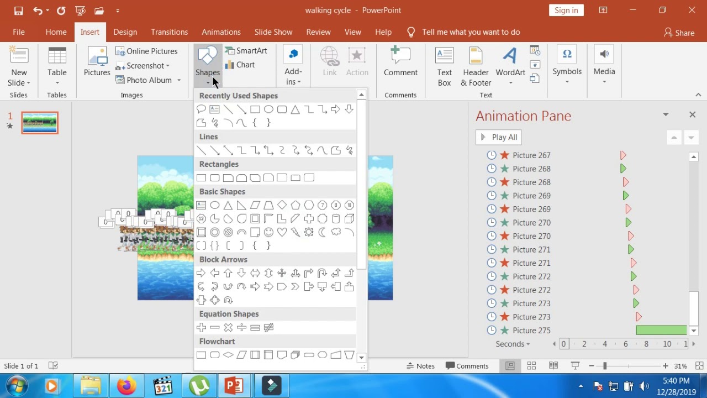Pick the Cube shape
This screenshot has width=707, height=398.
pyautogui.click(x=349, y=219)
